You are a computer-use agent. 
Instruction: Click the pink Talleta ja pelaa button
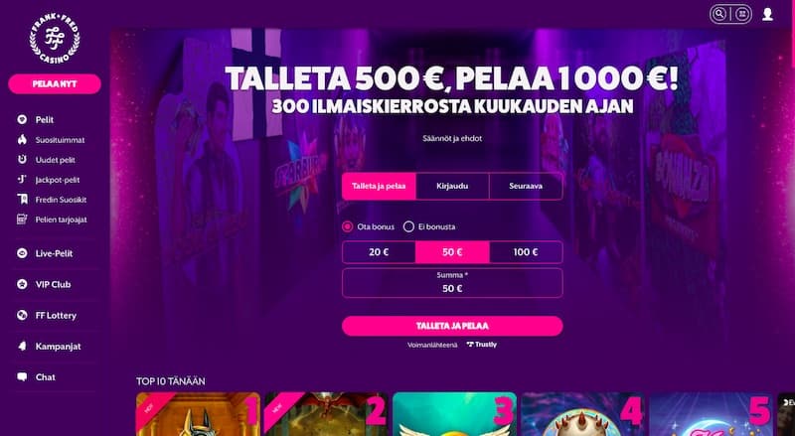coord(452,326)
